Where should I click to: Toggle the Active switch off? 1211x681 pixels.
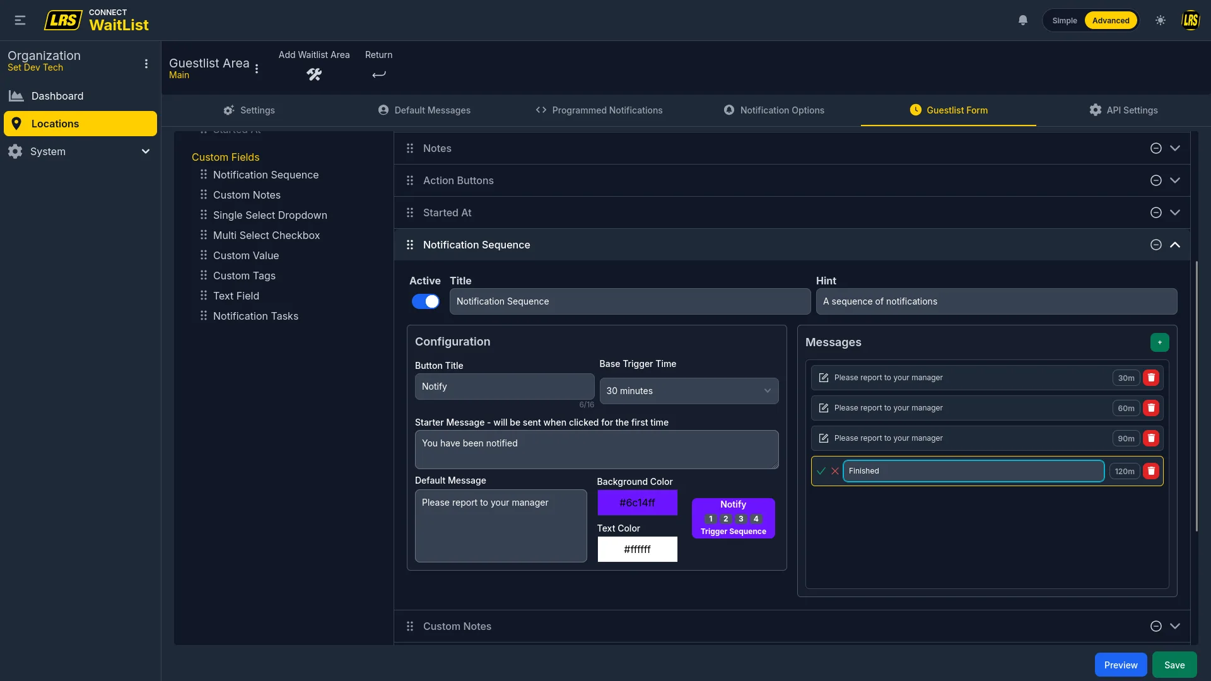[x=426, y=301]
